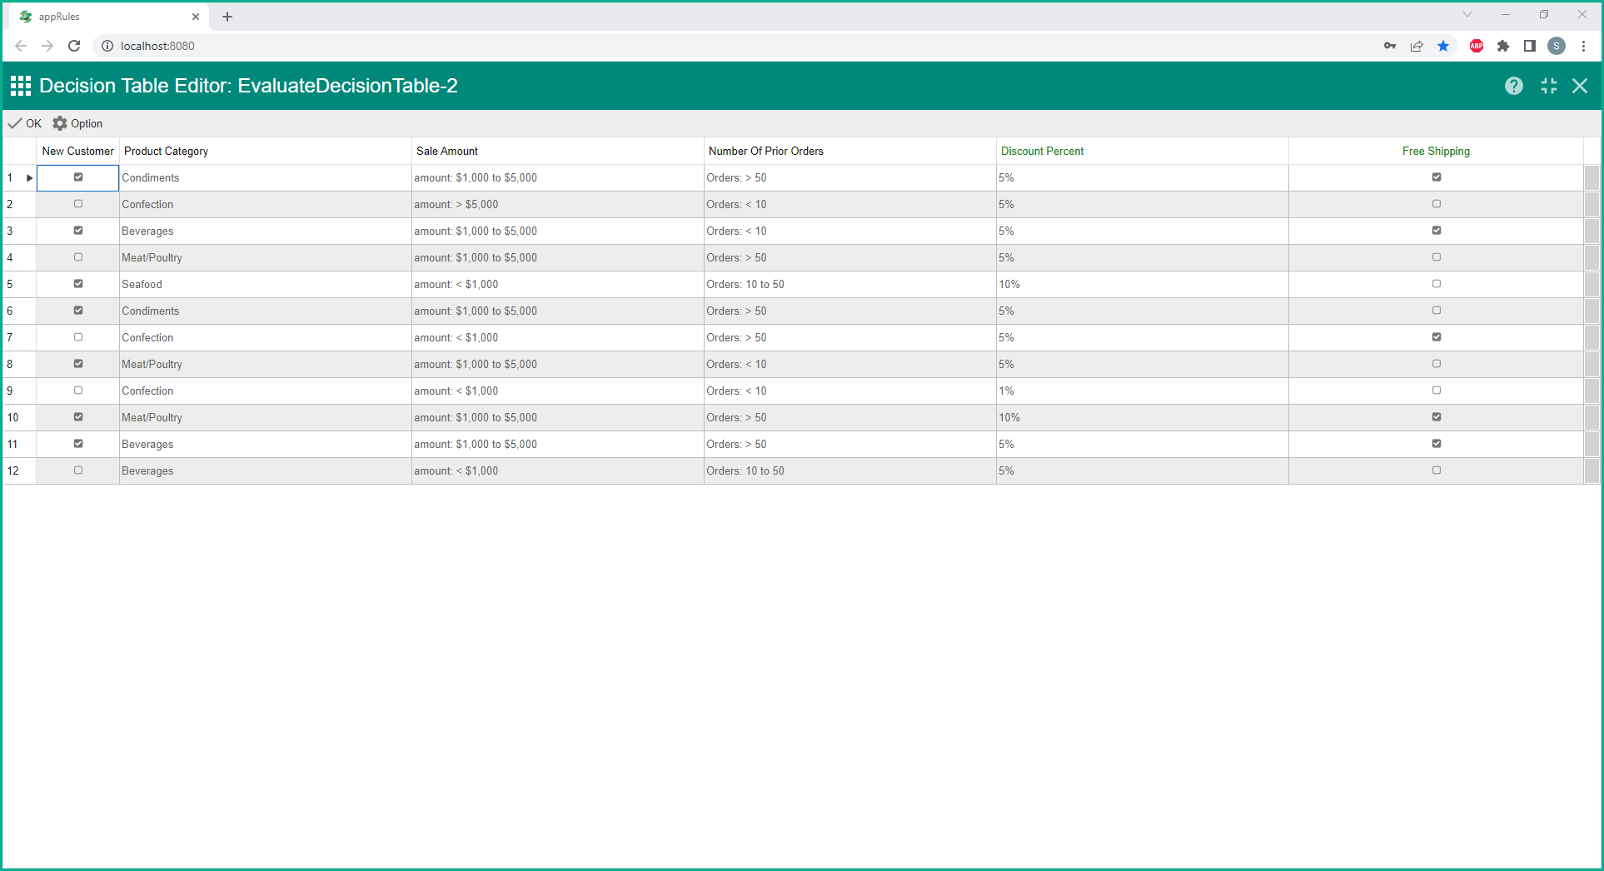Check New Customer in row 2 Confection
Viewport: 1604px width, 871px height.
(x=78, y=204)
